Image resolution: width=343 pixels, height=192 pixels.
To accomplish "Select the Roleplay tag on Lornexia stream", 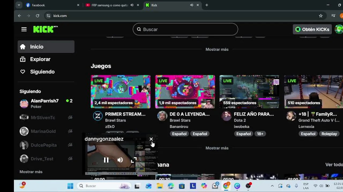I will tap(329, 134).
